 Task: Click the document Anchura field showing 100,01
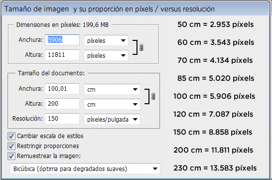click(62, 89)
